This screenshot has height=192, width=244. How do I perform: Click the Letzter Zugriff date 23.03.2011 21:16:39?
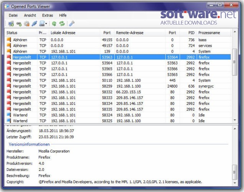pos(56,137)
